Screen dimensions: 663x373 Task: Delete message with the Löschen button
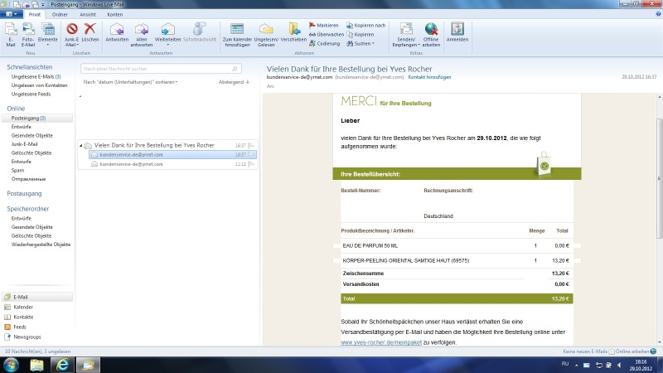pos(90,33)
